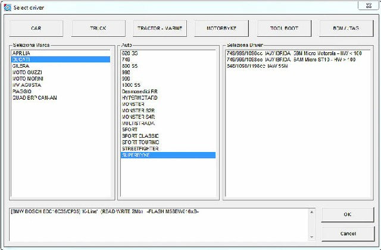Select MONSTER S2R in the list
Image resolution: width=381 pixels, height=250 pixels.
[x=168, y=110]
